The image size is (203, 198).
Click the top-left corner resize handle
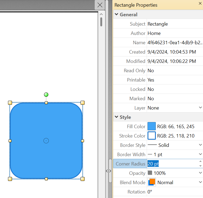click(10, 103)
